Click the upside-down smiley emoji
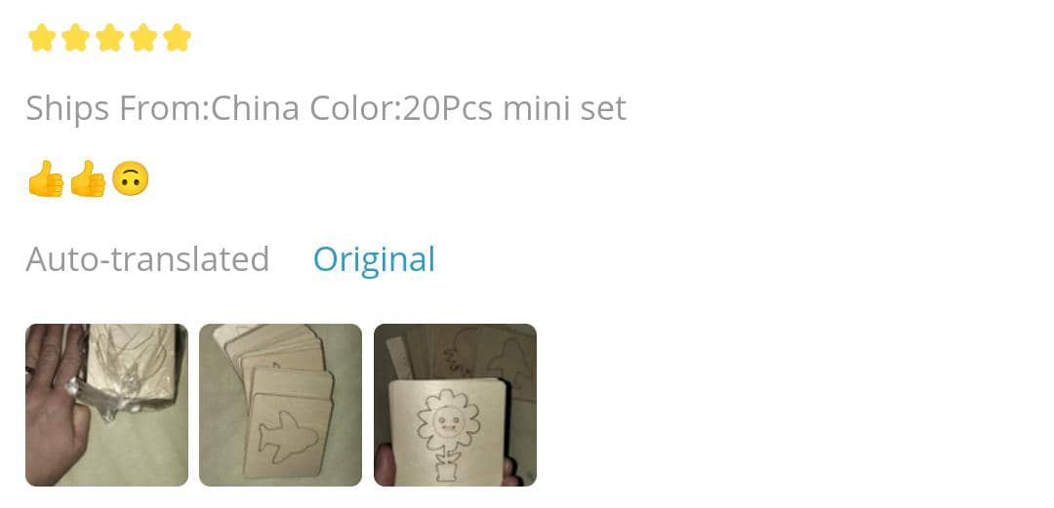 130,178
